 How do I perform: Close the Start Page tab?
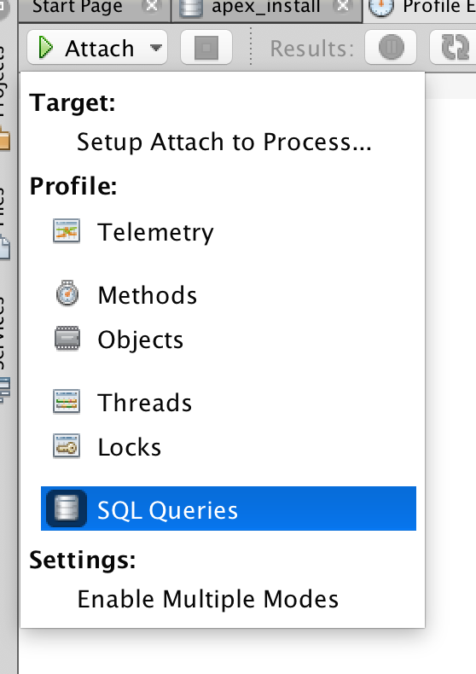[152, 6]
